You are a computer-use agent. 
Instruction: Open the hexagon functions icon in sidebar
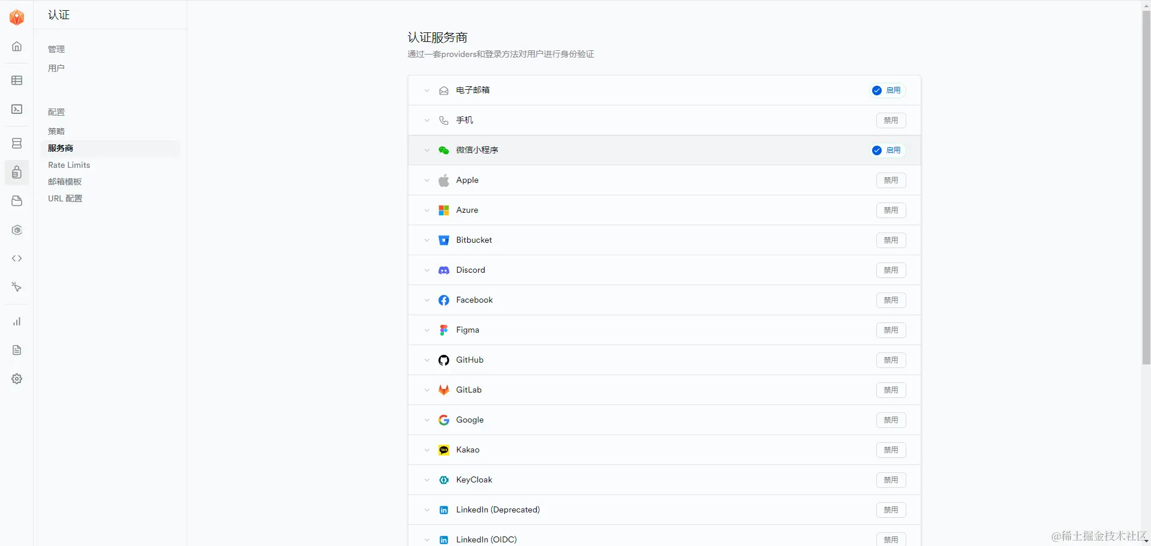pyautogui.click(x=17, y=230)
